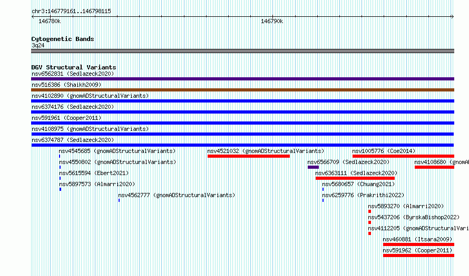Open nsv5680657 (Chuang2021) label
The height and width of the screenshot is (276, 469).
tap(359, 184)
